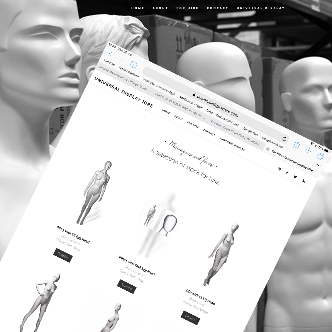
Task: Tap the Wi-Fi icon in the tablet status bar
Action: pyautogui.click(x=312, y=144)
